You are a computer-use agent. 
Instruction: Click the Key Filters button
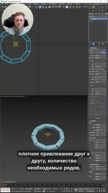coord(90,191)
